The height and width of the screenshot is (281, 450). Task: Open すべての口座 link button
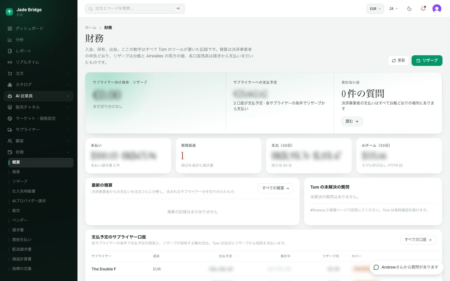click(418, 240)
